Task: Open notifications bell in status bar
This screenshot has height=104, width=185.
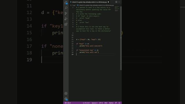Action: coord(119,103)
